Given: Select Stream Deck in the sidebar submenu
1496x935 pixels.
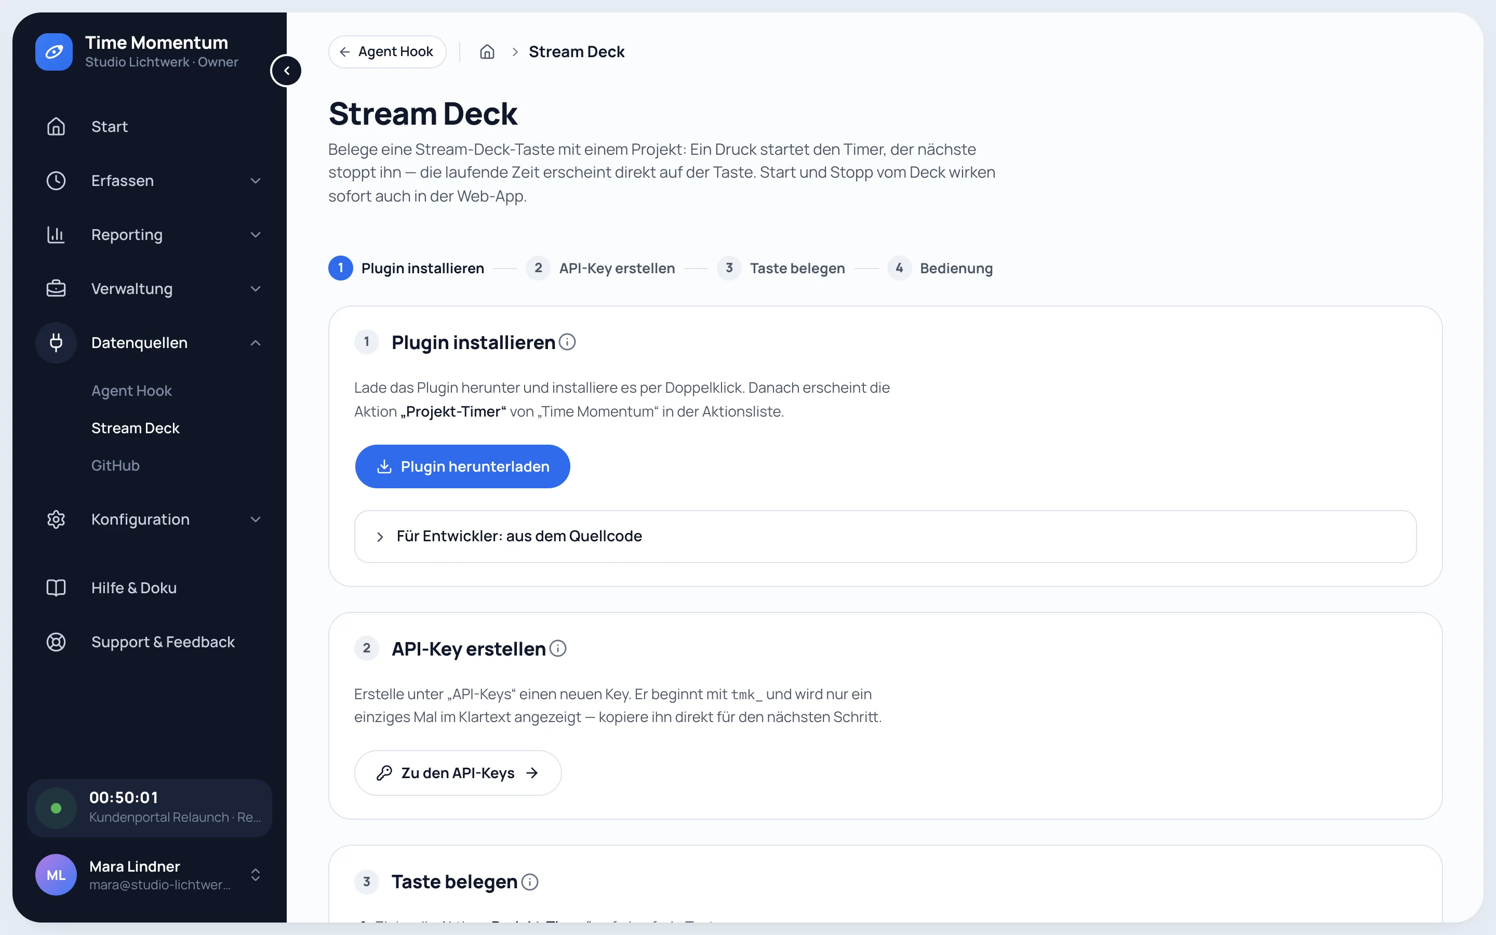Looking at the screenshot, I should pos(136,428).
